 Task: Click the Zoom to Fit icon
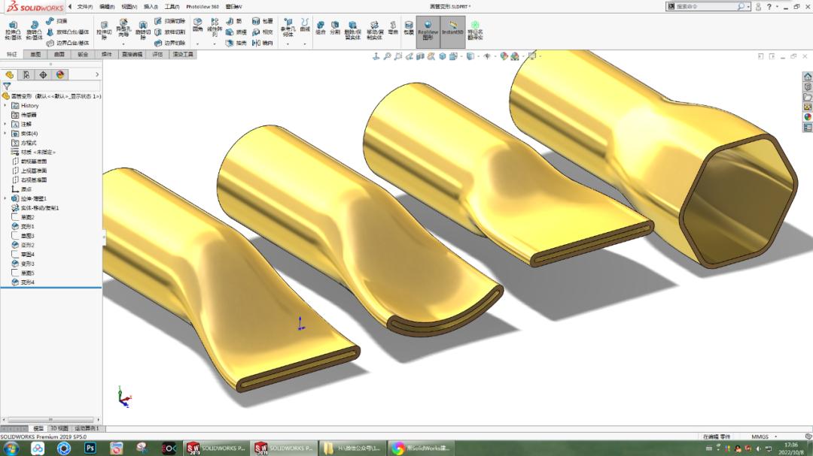pyautogui.click(x=388, y=56)
